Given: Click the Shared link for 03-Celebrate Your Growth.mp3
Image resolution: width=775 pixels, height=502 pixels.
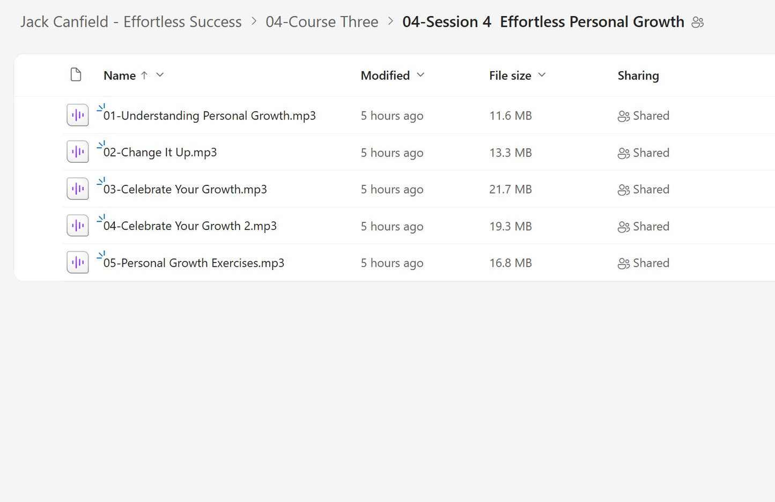Looking at the screenshot, I should (x=651, y=189).
